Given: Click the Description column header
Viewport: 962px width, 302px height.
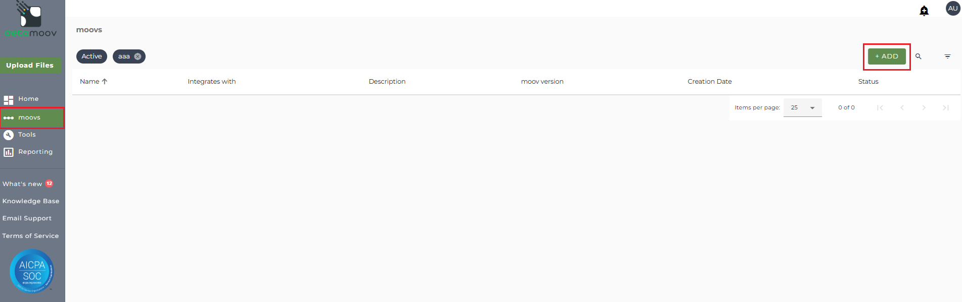Looking at the screenshot, I should 387,81.
